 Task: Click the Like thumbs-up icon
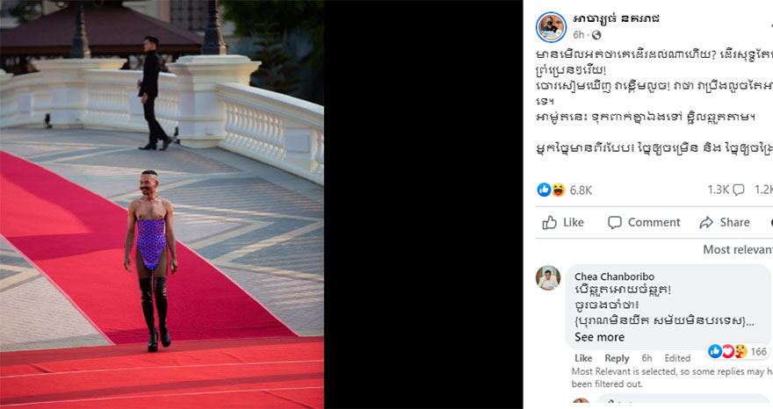(x=550, y=223)
